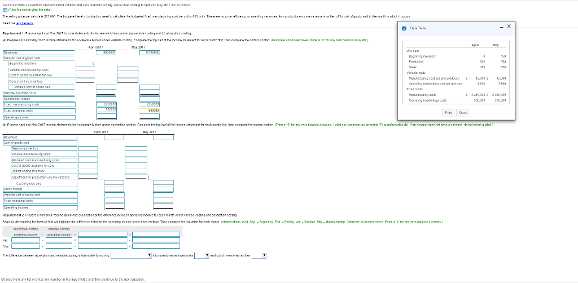
Task: Select April cost of goods available field, variable costing
Action: pos(86,75)
